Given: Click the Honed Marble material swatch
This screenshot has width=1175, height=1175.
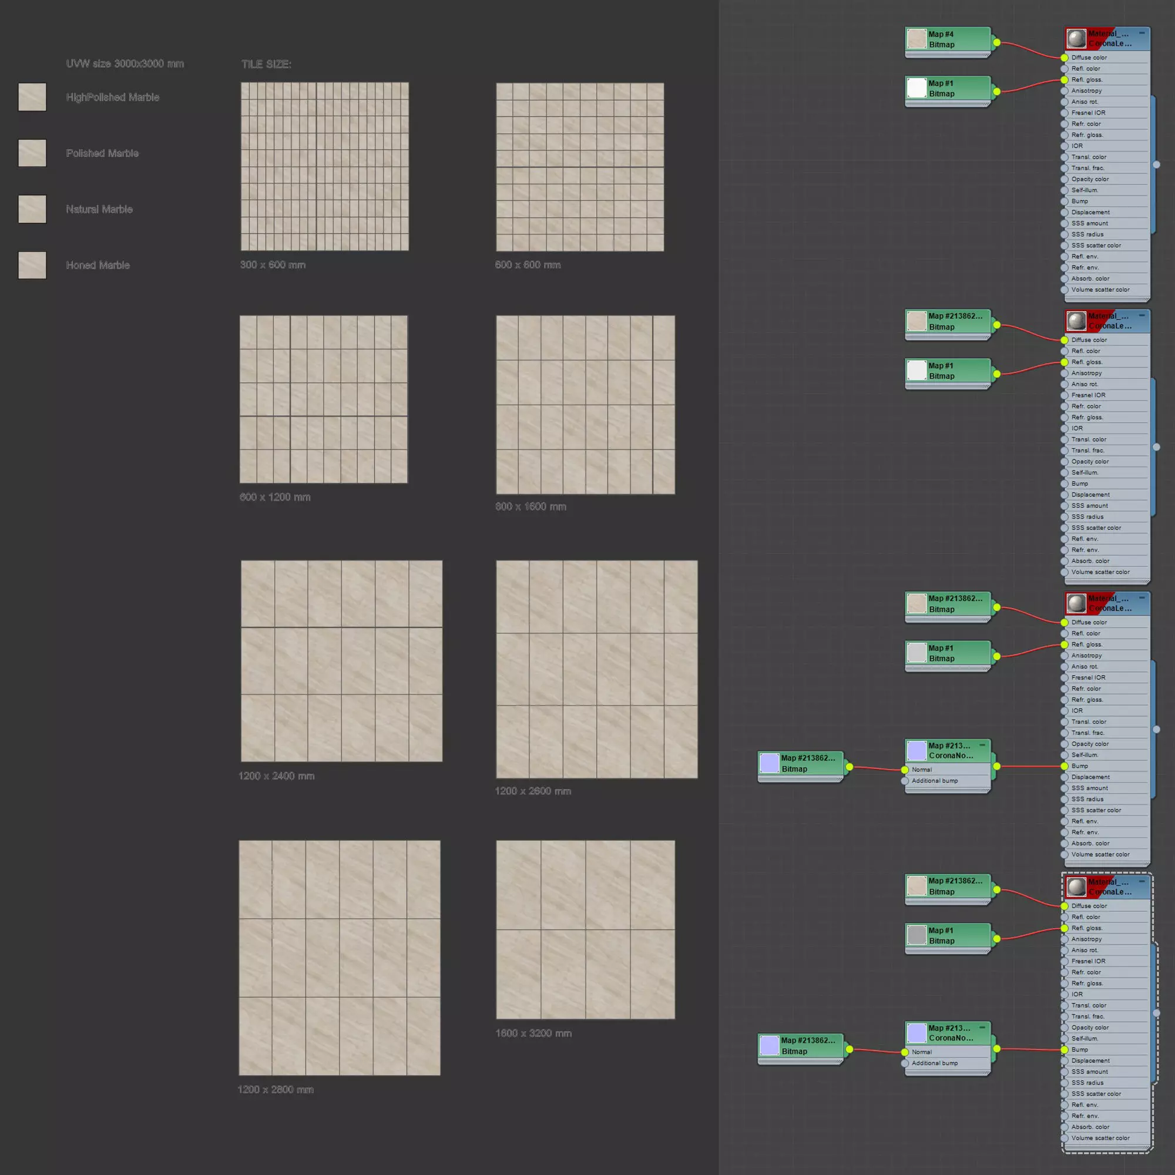Looking at the screenshot, I should coord(32,265).
